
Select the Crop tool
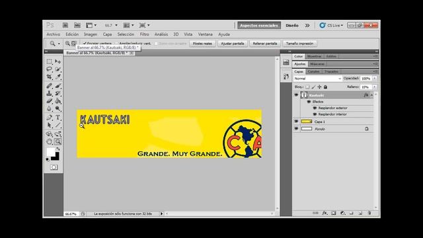pos(50,77)
